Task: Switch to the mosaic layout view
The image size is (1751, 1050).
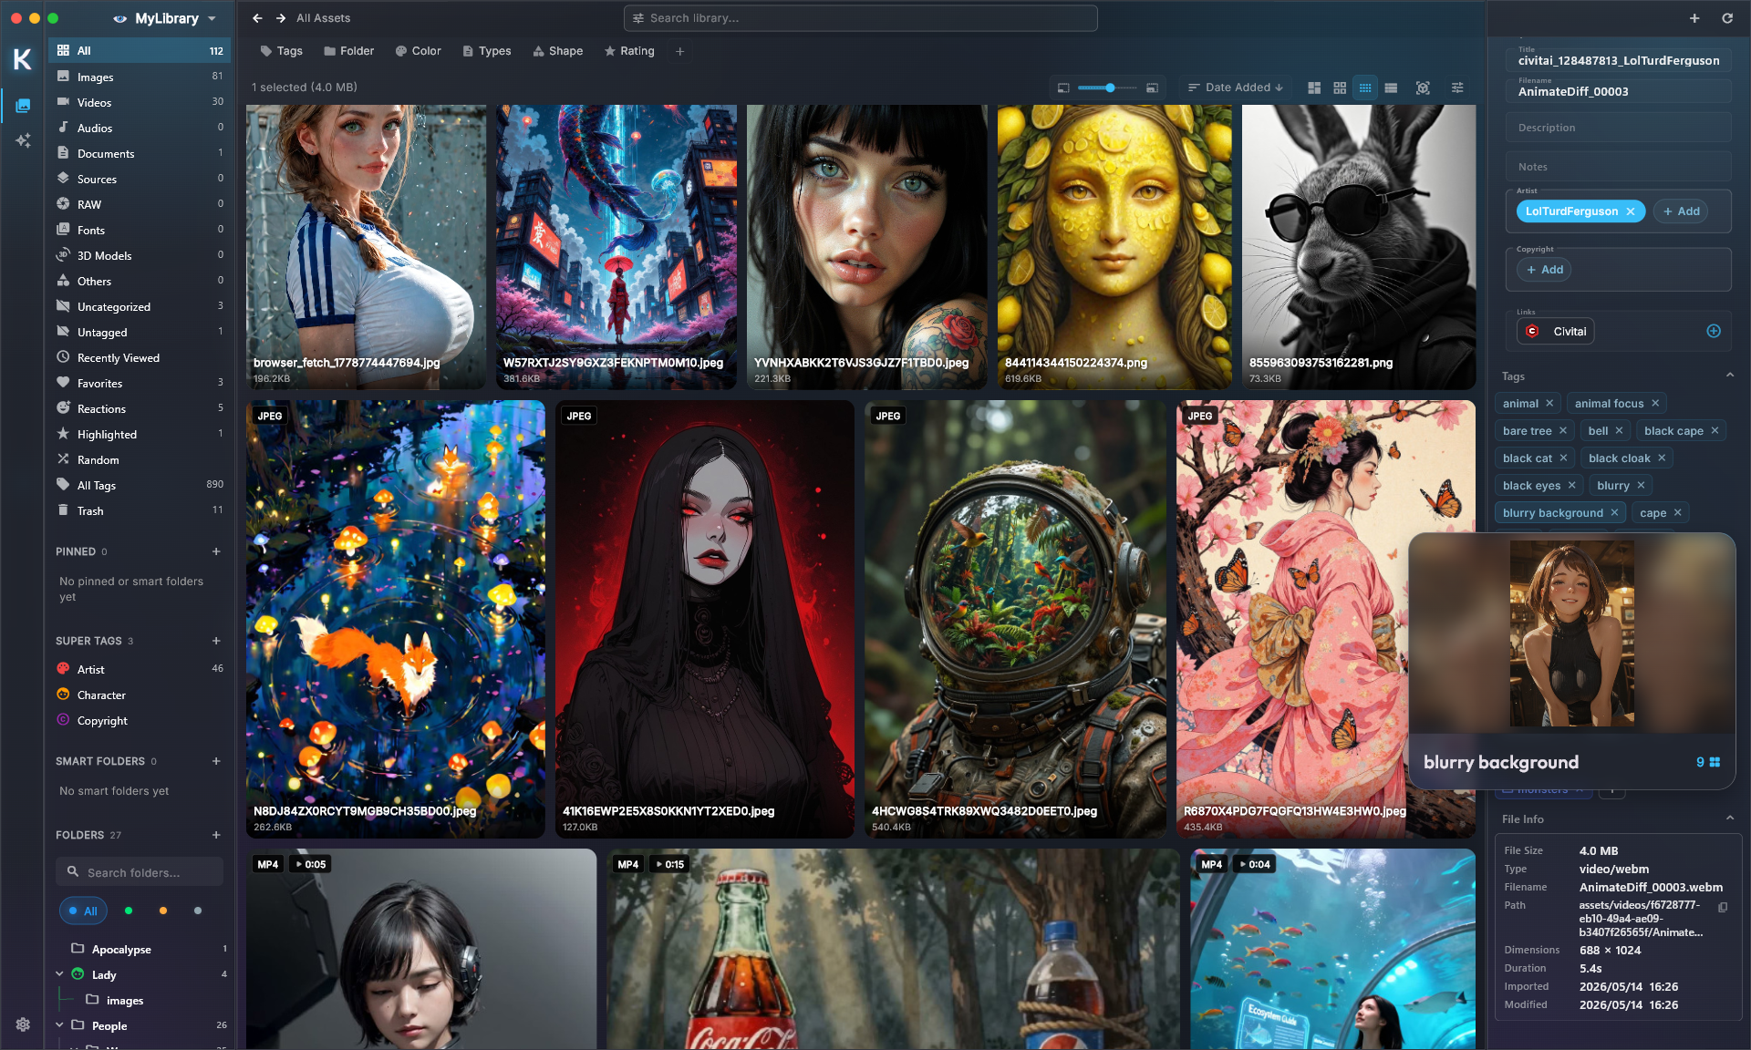Action: [1314, 87]
